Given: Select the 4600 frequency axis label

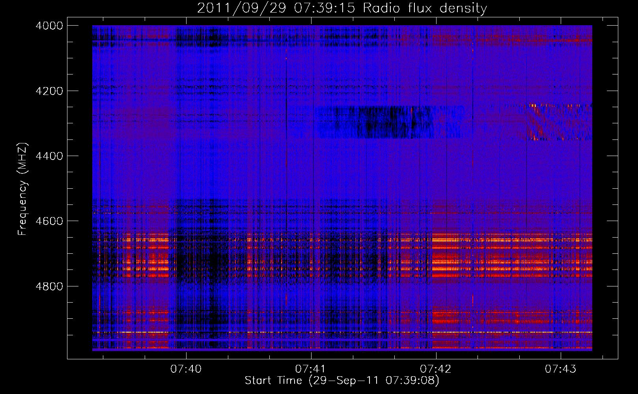Looking at the screenshot, I should coord(49,221).
